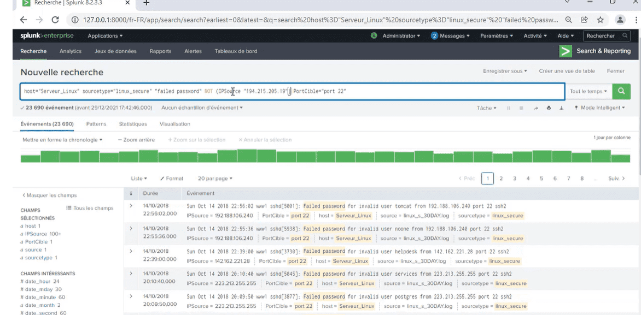Open the browser profile avatar
This screenshot has height=315, width=641.
pyautogui.click(x=620, y=20)
